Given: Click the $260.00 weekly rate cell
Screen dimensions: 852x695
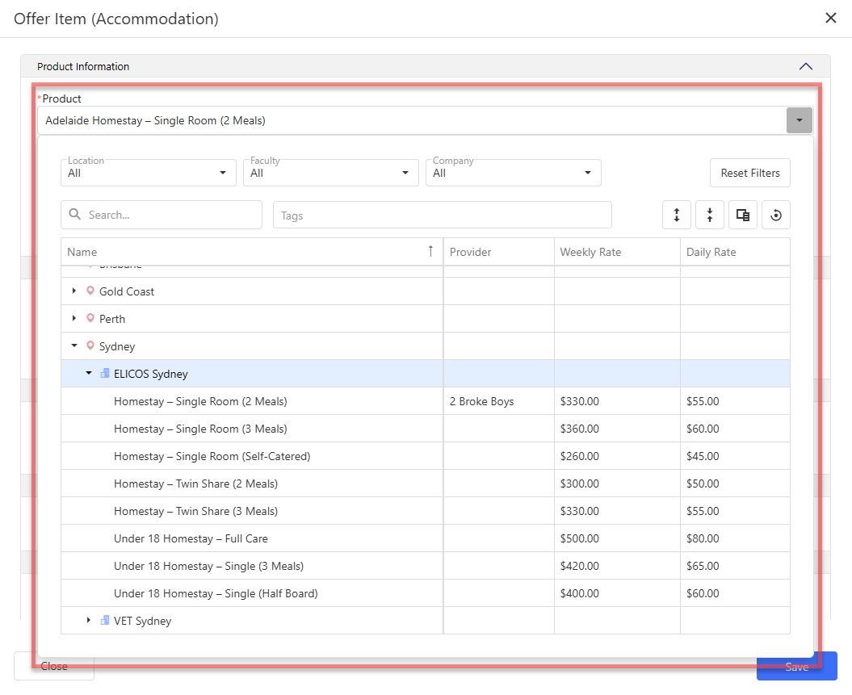Looking at the screenshot, I should point(617,456).
